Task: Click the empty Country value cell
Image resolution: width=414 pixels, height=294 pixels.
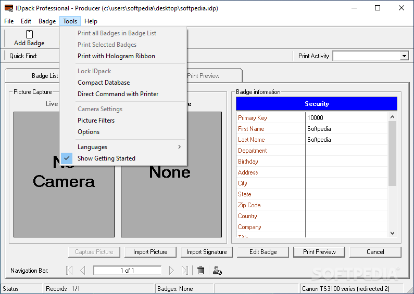Action: point(346,216)
